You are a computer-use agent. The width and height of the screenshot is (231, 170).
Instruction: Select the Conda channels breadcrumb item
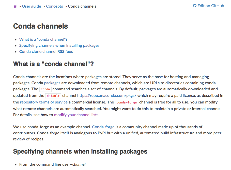coord(82,6)
